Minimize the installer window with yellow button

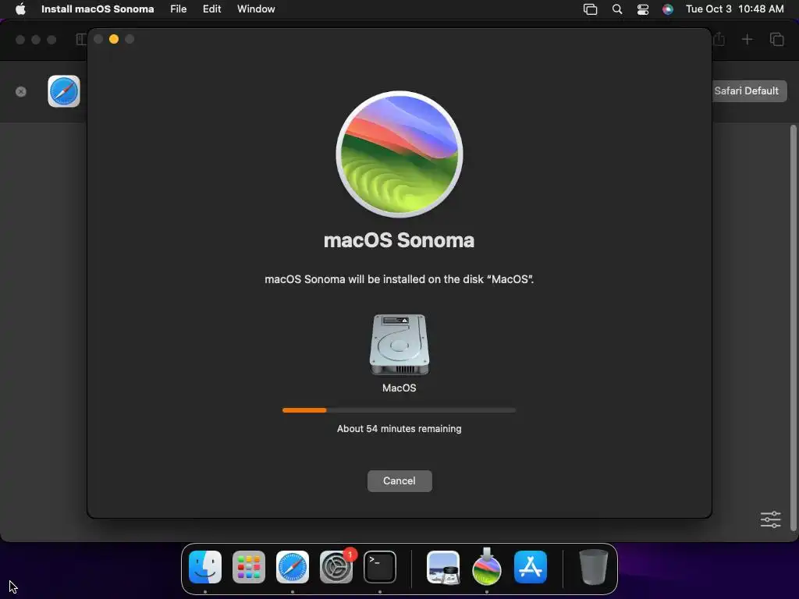pos(114,39)
